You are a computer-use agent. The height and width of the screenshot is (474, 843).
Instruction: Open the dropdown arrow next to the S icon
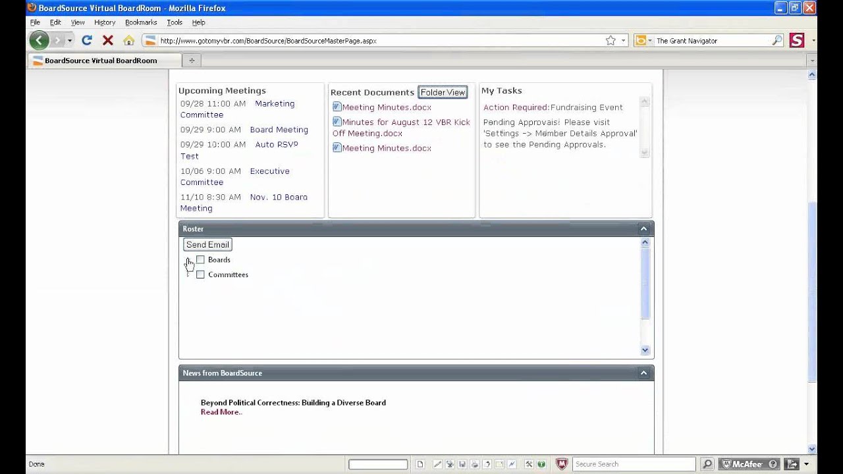[813, 41]
